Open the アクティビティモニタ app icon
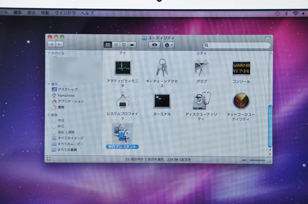 [122, 68]
